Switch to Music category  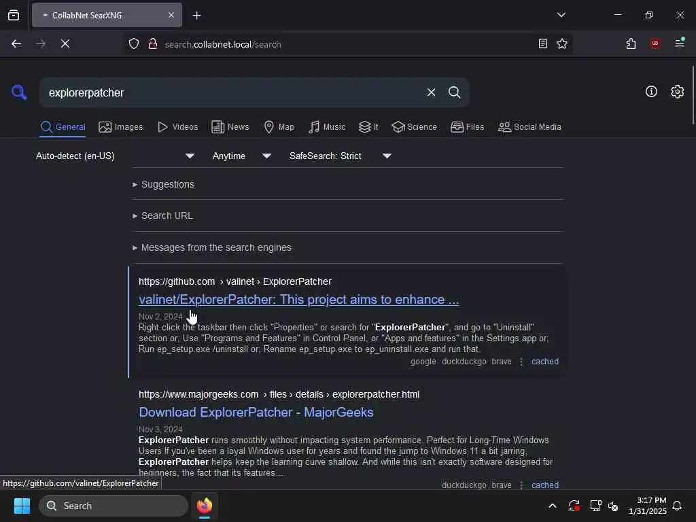(327, 127)
